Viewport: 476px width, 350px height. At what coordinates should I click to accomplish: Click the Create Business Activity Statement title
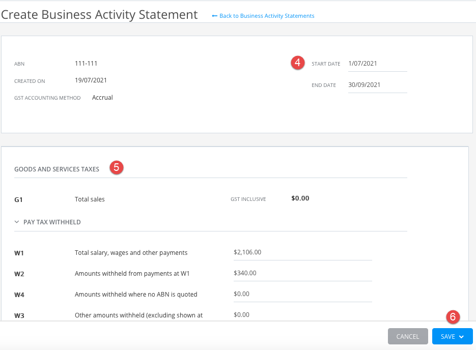point(99,15)
